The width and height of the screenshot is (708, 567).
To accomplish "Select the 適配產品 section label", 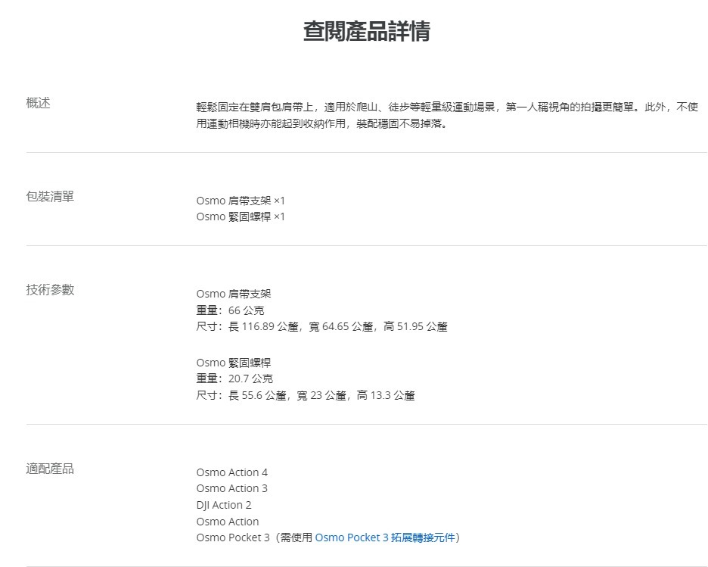I will pos(50,469).
